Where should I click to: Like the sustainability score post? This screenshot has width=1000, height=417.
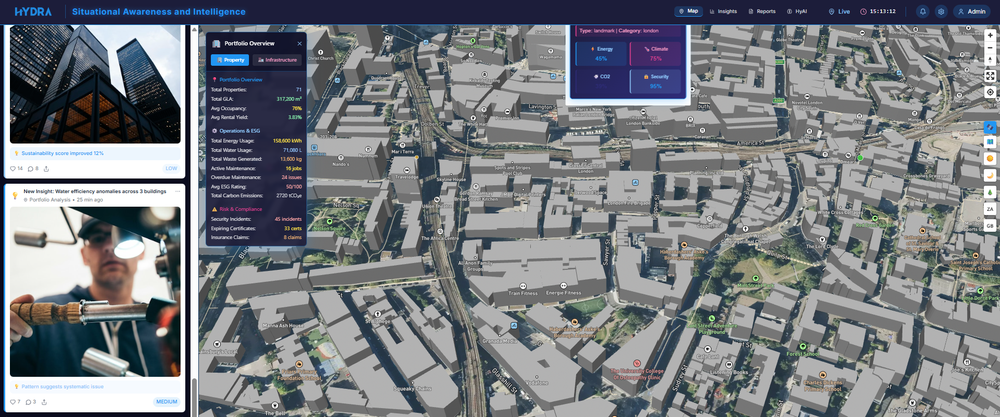[x=17, y=169]
